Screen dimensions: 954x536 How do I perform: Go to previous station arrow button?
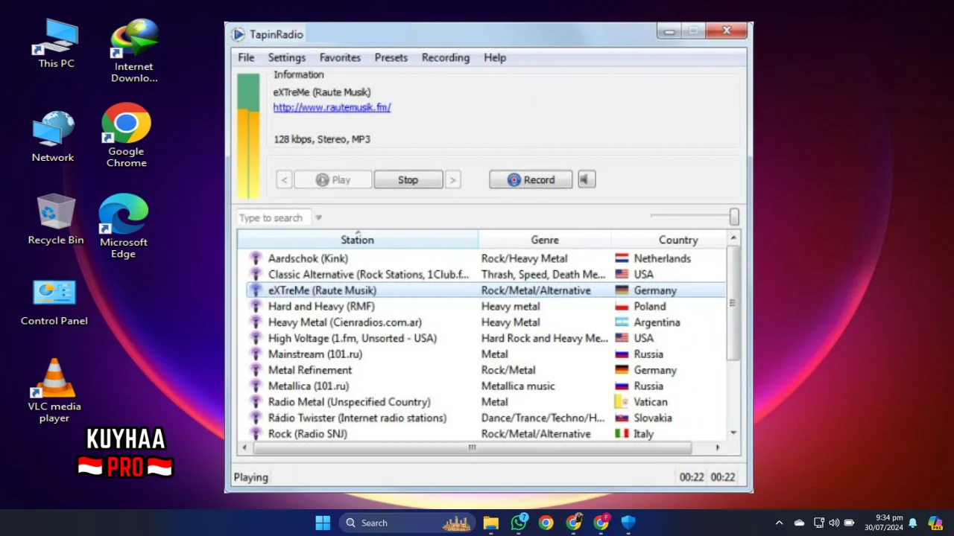284,179
